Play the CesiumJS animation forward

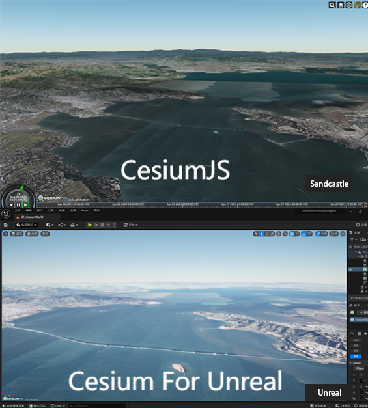[x=25, y=205]
